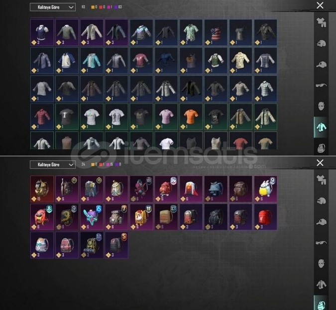This screenshot has height=310, width=336.
Task: Open outfit set category in backpack inventory sidebar
Action: (x=321, y=180)
